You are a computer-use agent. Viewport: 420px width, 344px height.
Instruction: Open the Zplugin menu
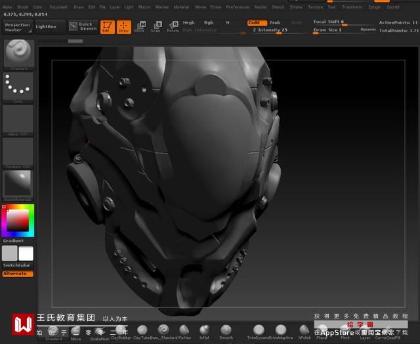click(x=374, y=7)
